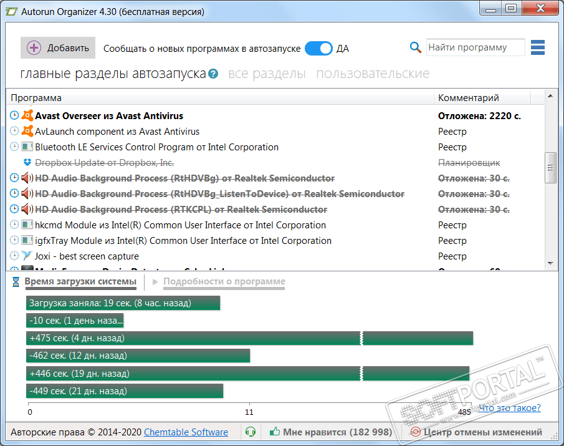Click the +475 сек. boot time bar
This screenshot has width=564, height=446.
(x=250, y=338)
